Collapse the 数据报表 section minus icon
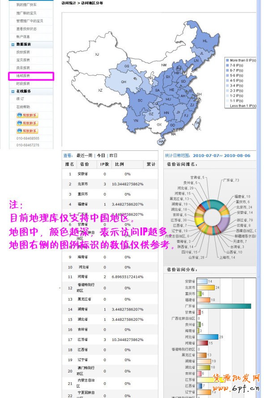This screenshot has width=264, height=398. coord(13,44)
